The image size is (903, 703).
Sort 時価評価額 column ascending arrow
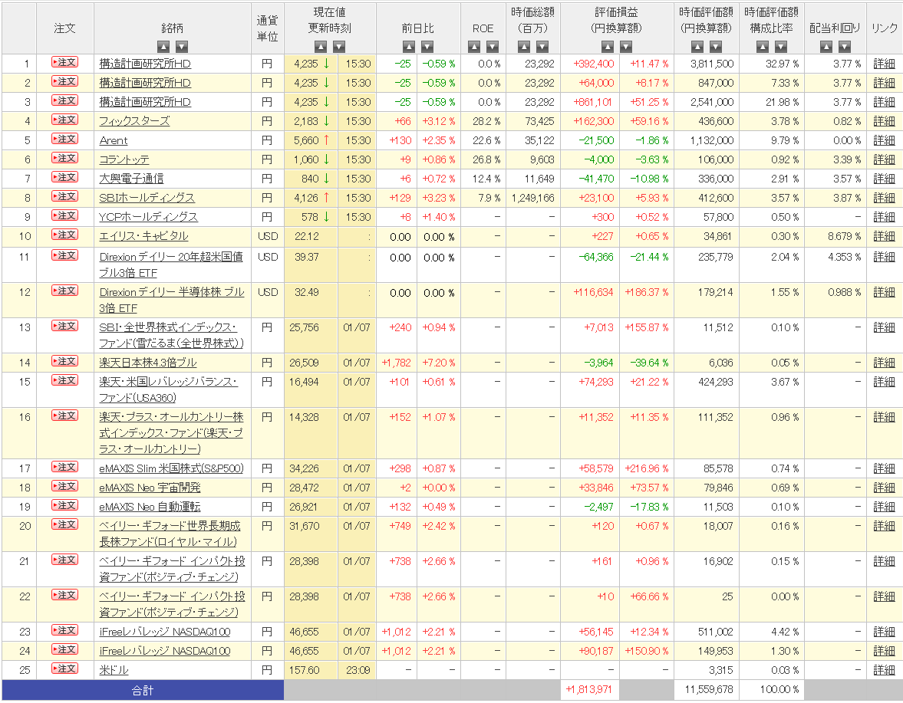click(x=697, y=47)
